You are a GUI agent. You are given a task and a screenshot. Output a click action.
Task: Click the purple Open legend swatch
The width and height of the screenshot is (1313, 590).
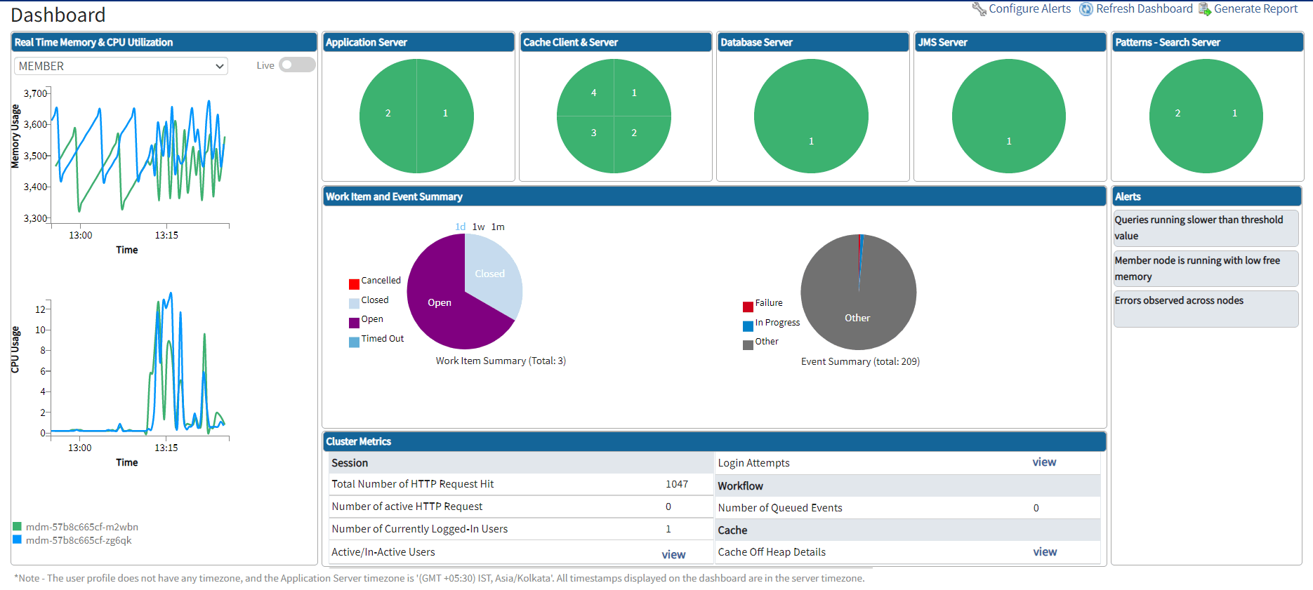(x=354, y=323)
